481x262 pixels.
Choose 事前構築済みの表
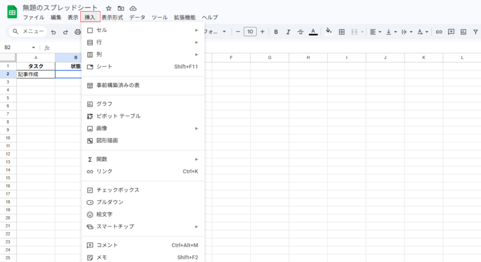coord(143,85)
